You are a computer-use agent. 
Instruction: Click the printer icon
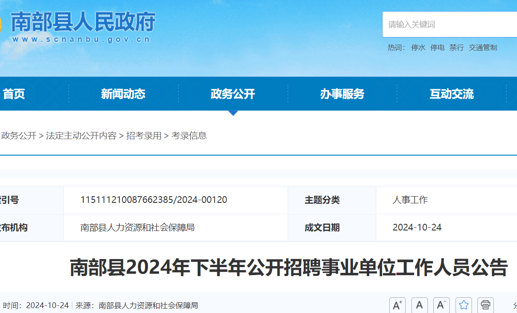click(485, 305)
